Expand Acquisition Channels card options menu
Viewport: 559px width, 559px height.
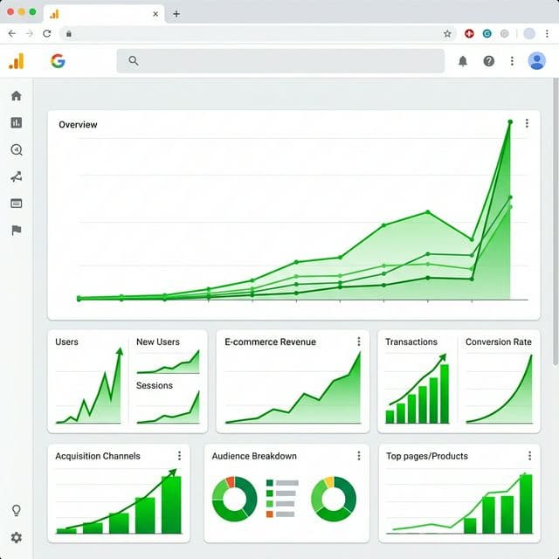[179, 456]
